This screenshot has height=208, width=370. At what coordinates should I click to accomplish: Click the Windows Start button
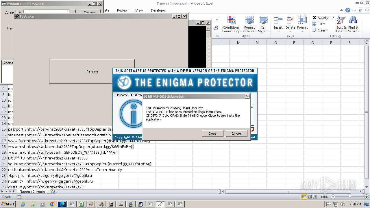[x=8, y=204]
